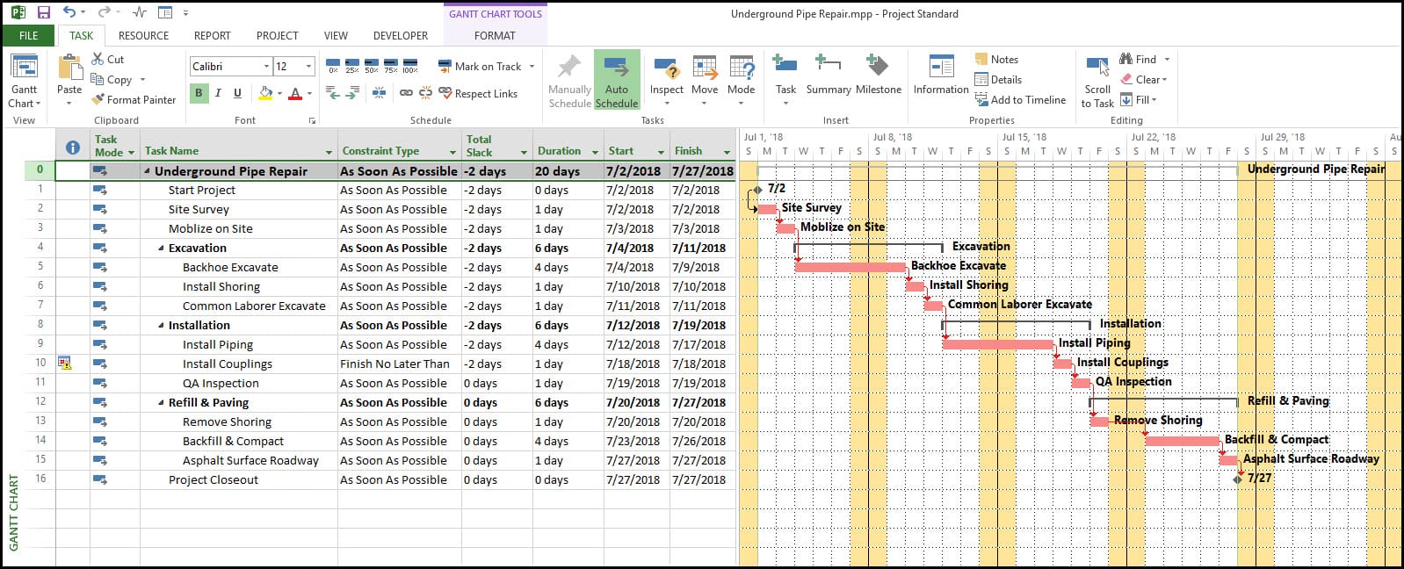
Task: Collapse the Refill & Paving summary task
Action: (x=161, y=403)
